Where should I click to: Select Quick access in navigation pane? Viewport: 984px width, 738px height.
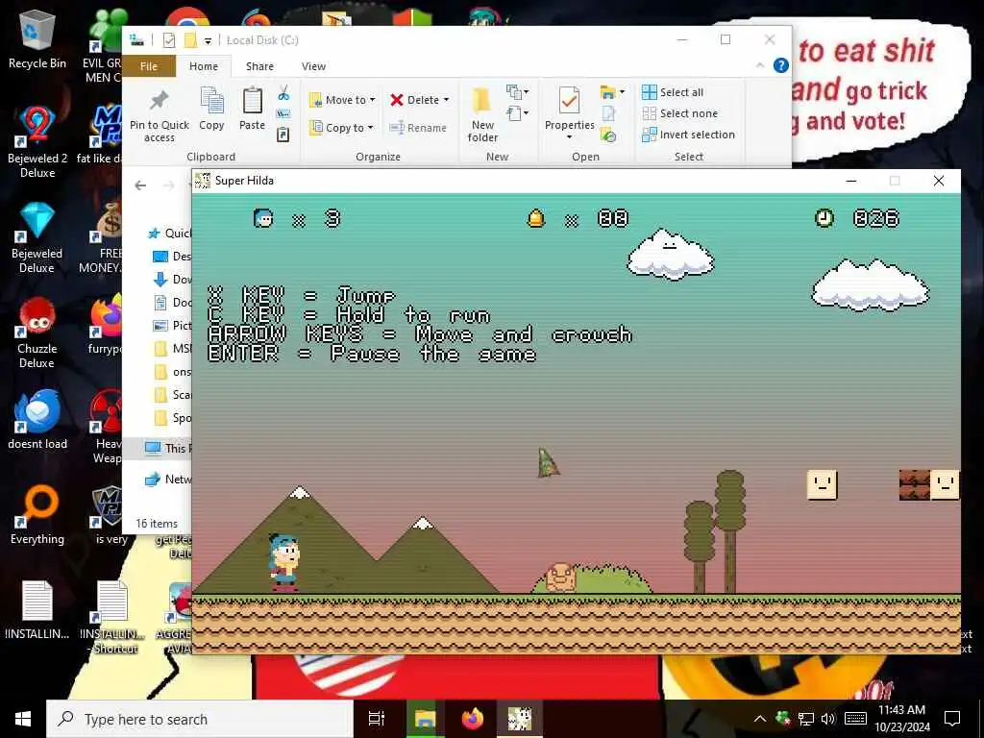[x=170, y=233]
